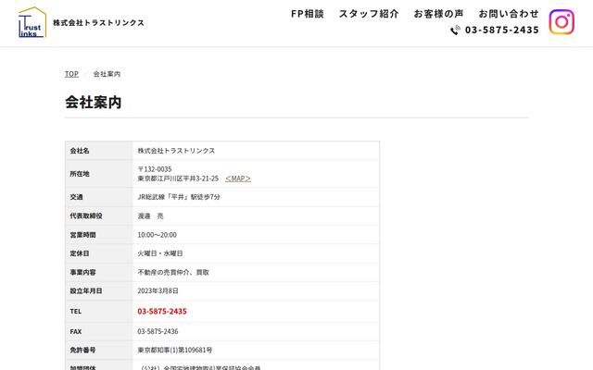Open the <MAP> link
593x370 pixels.
(x=238, y=179)
